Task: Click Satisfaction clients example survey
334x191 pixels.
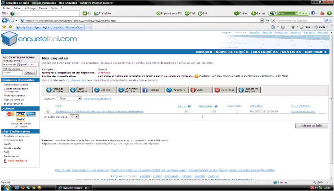Action: pyautogui.click(x=16, y=85)
